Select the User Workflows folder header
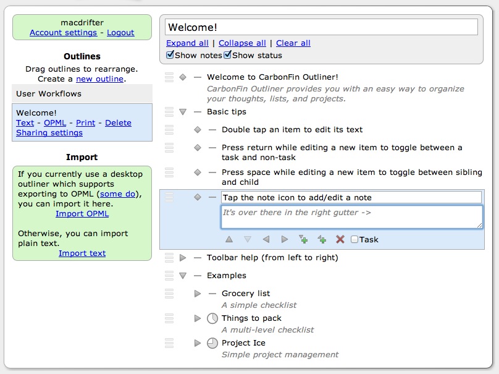Screen dimensions: 499x374 pyautogui.click(x=82, y=94)
